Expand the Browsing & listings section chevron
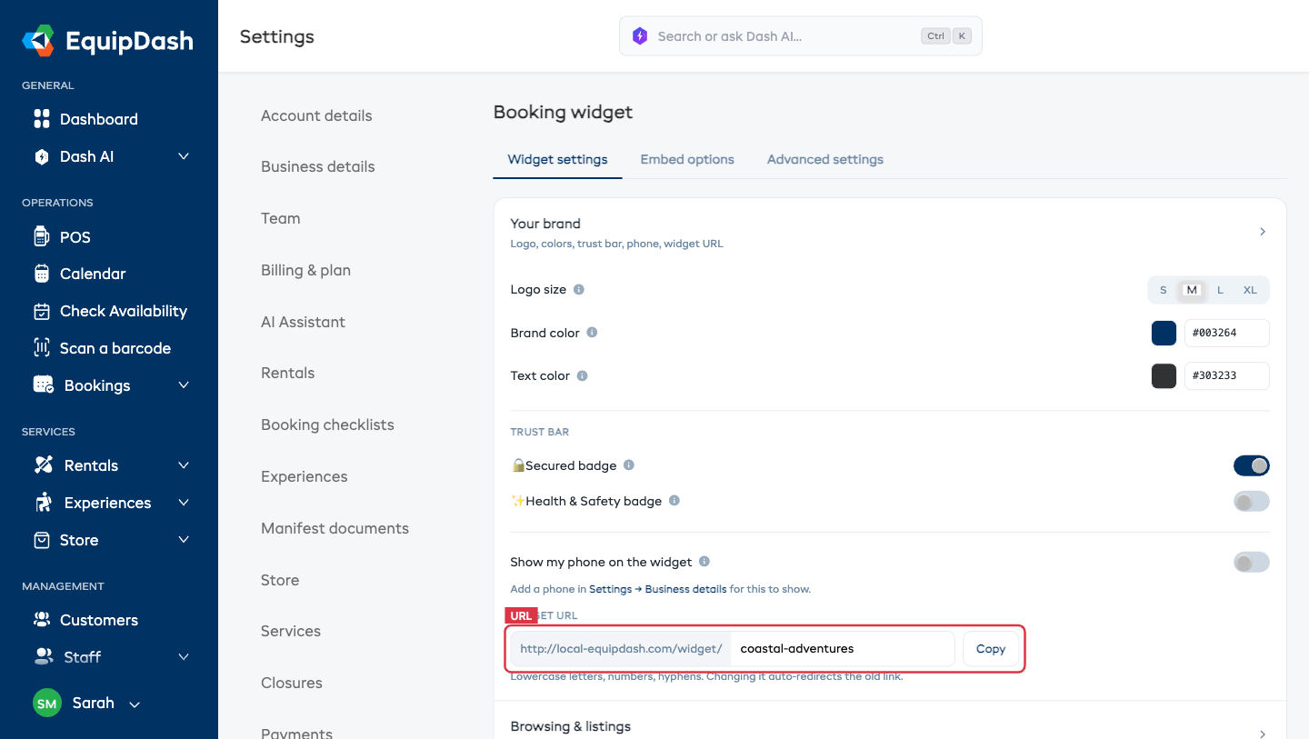The image size is (1309, 739). pyautogui.click(x=1263, y=734)
